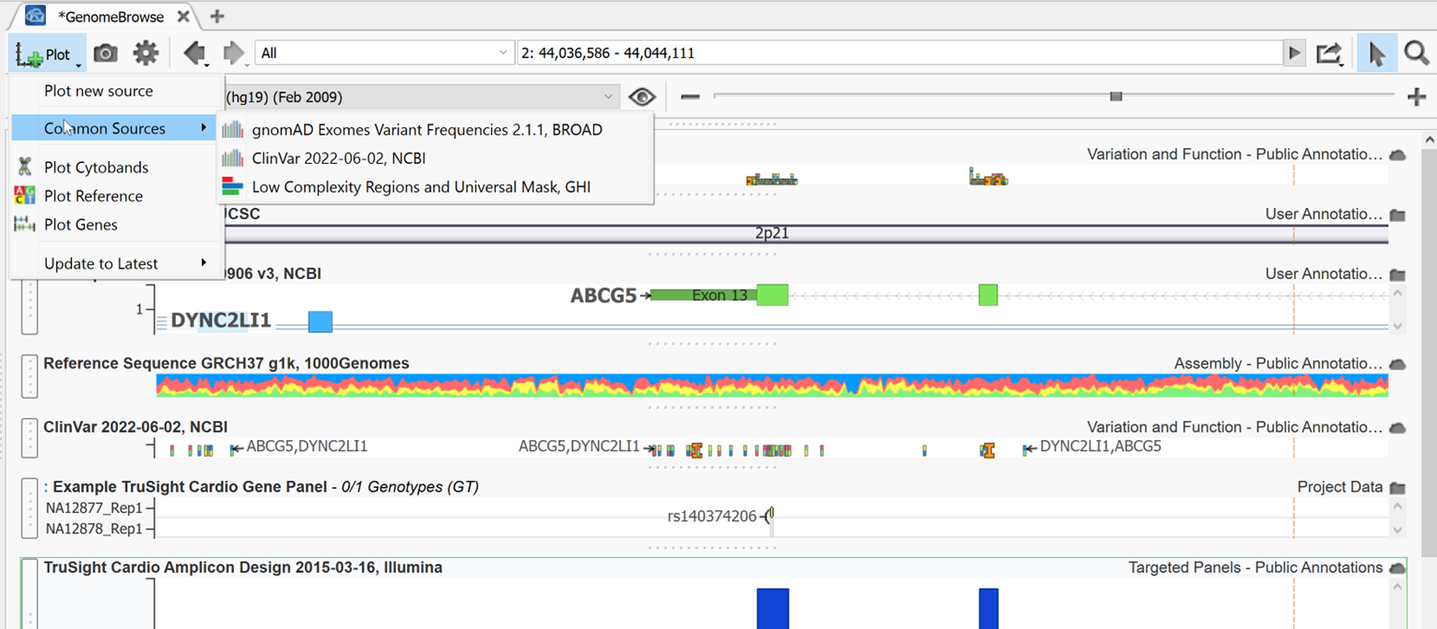This screenshot has height=629, width=1437.
Task: Click the back navigation arrow
Action: pos(194,52)
